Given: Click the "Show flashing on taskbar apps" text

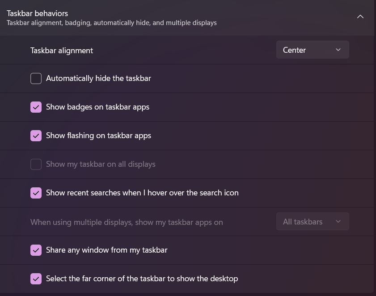Looking at the screenshot, I should (98, 135).
